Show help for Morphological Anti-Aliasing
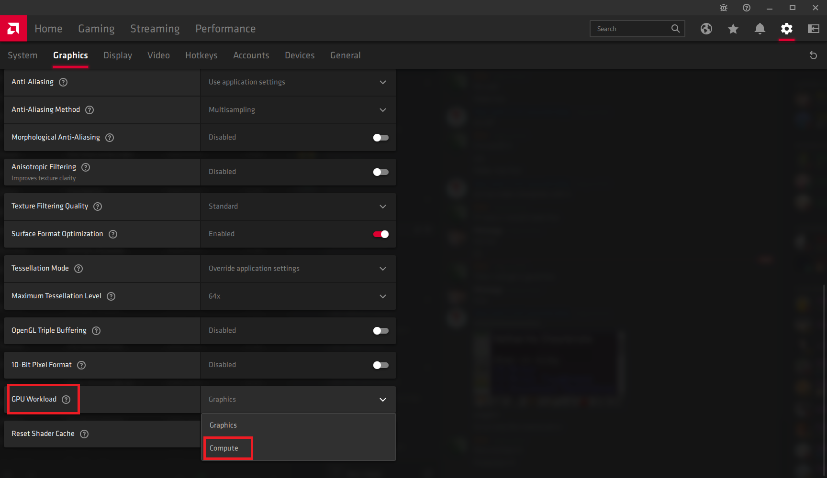The image size is (827, 478). pyautogui.click(x=110, y=138)
